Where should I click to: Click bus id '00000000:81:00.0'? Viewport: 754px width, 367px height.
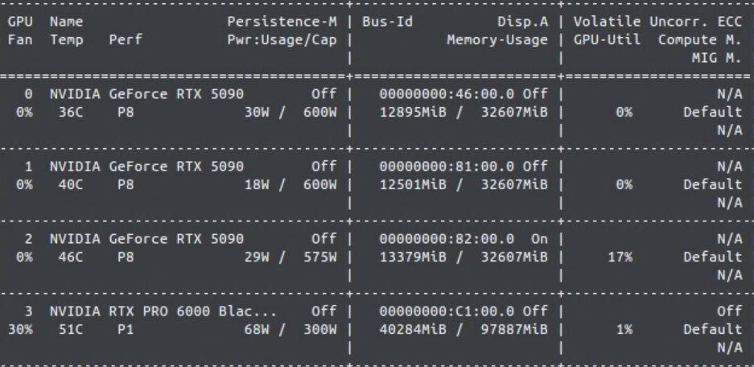(447, 167)
